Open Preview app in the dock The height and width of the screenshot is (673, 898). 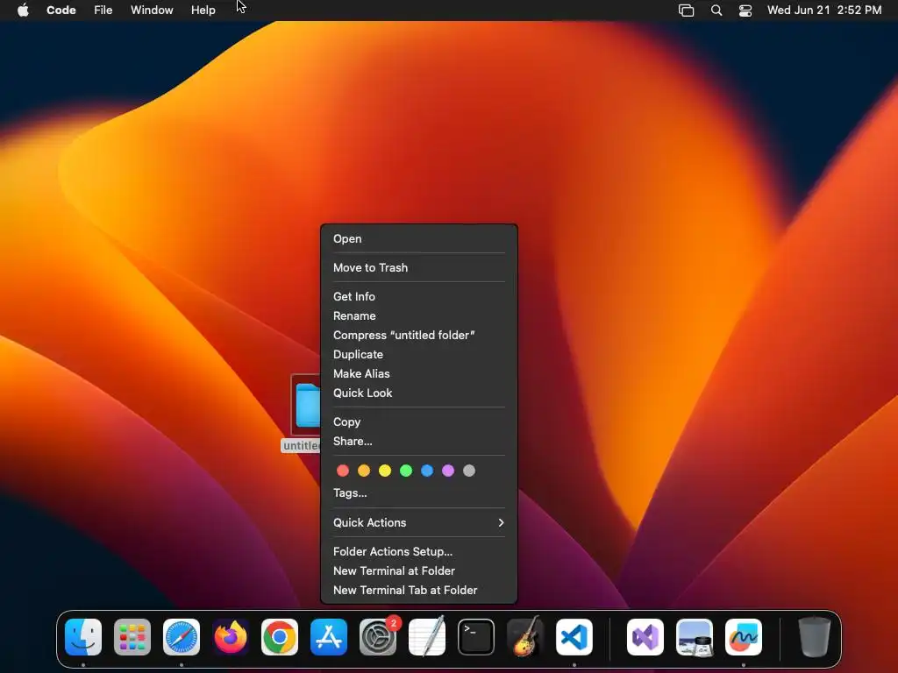point(695,637)
